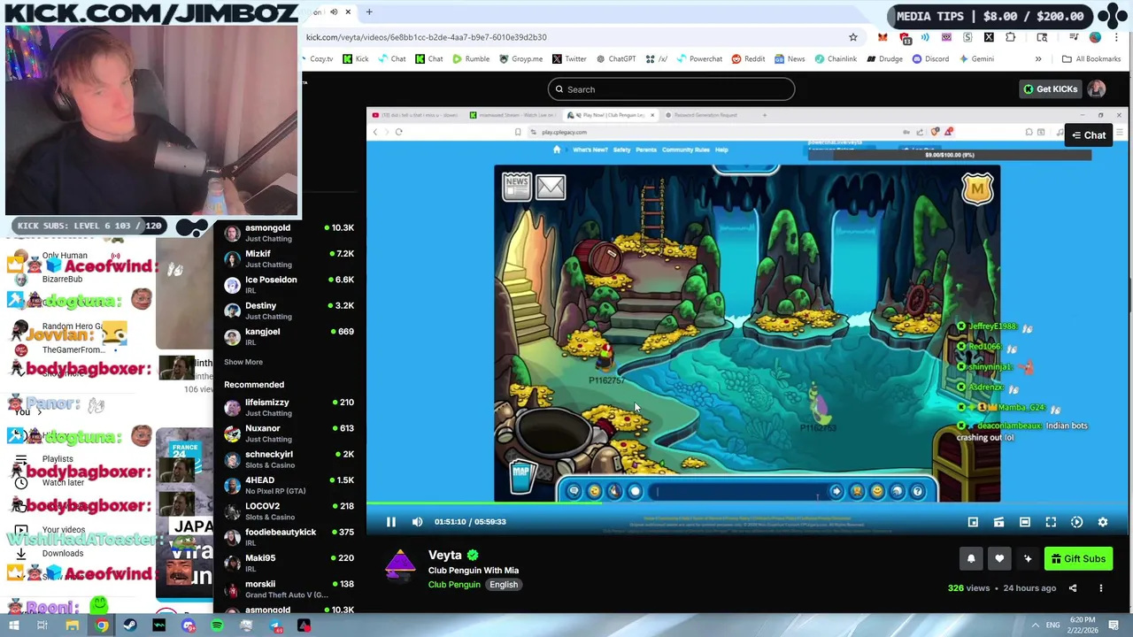Screen dimensions: 1133x637
Task: Bookmark this page with star icon
Action: 853,37
